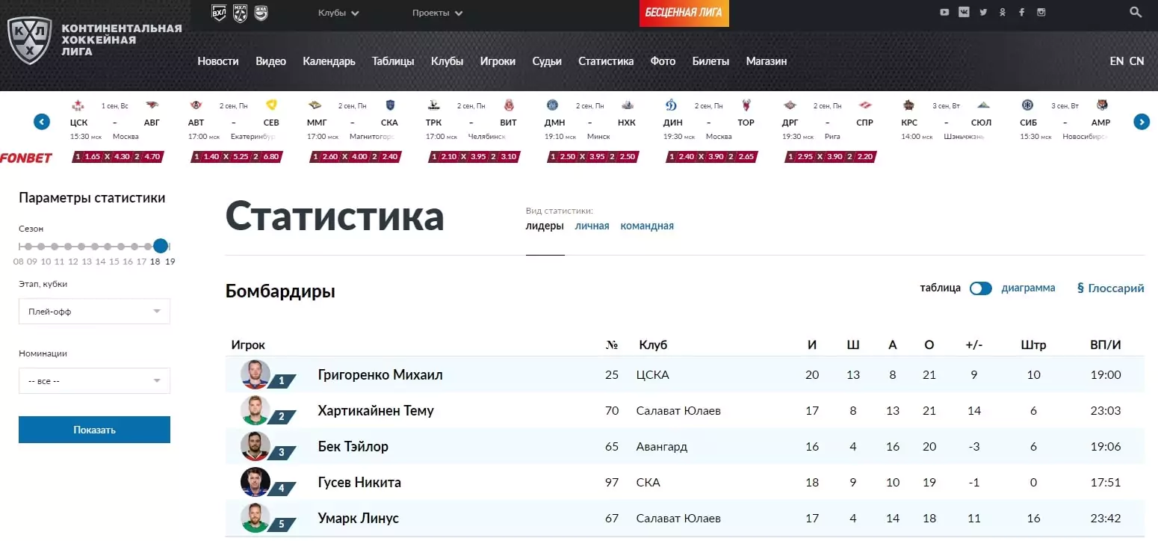Switch site language to EN
The image size is (1158, 541).
click(x=1116, y=61)
